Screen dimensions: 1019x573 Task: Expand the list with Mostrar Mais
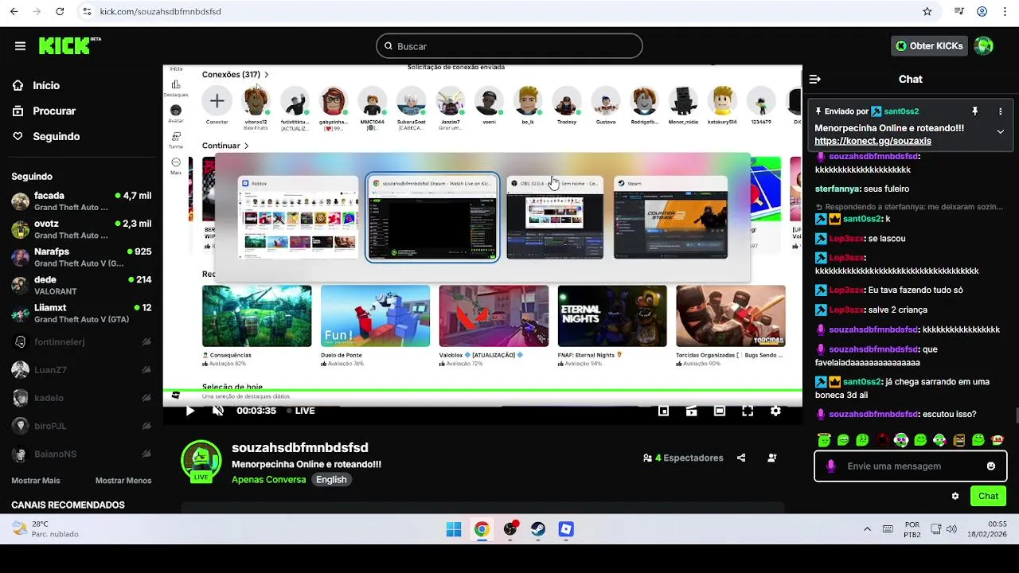click(36, 481)
